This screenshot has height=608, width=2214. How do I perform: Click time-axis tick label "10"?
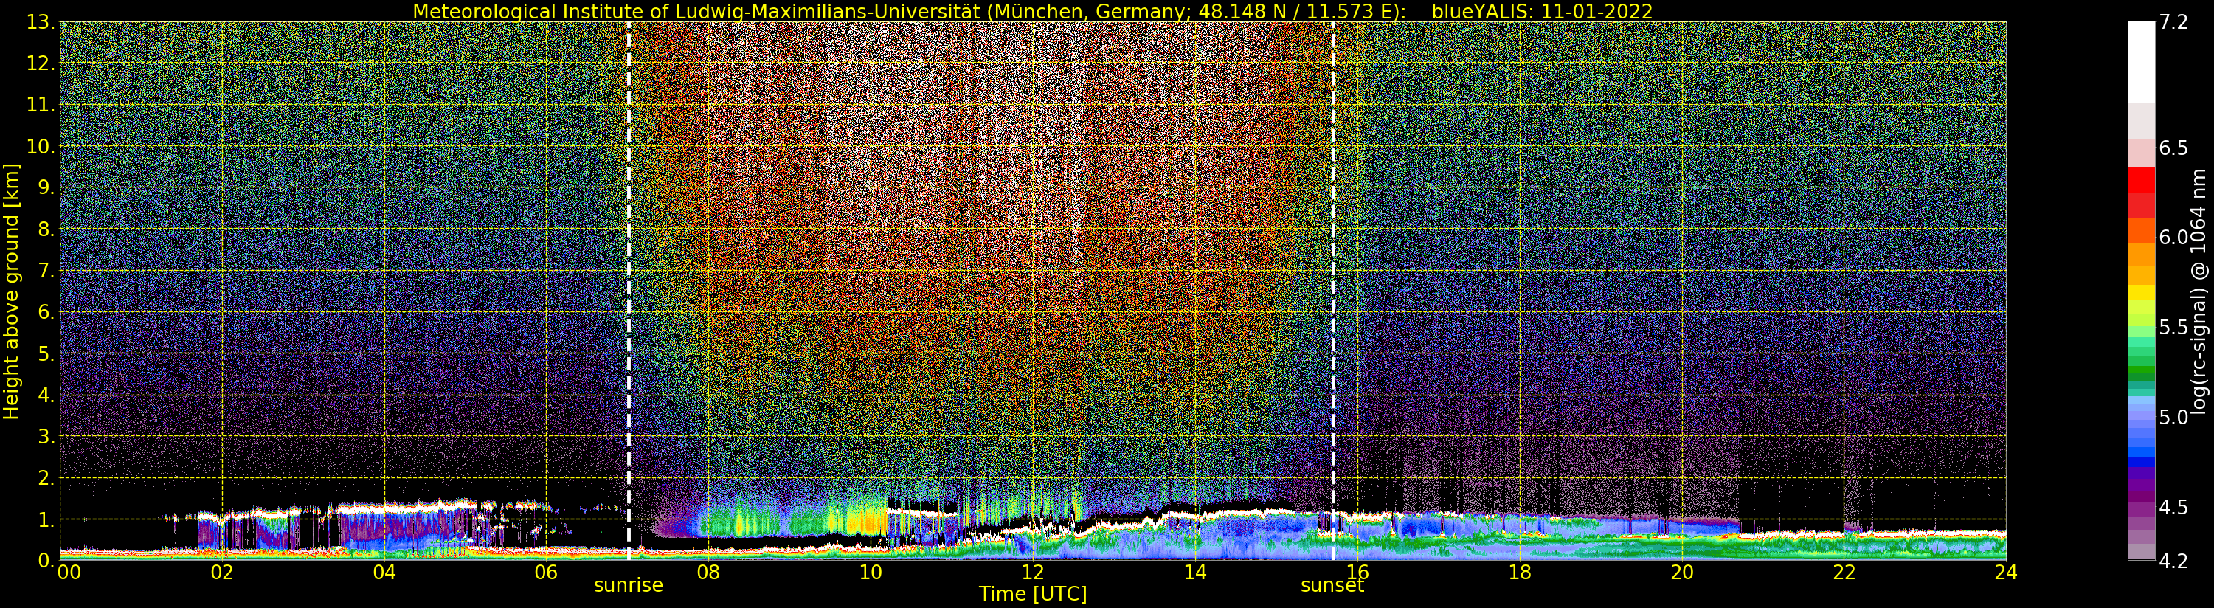(x=871, y=572)
